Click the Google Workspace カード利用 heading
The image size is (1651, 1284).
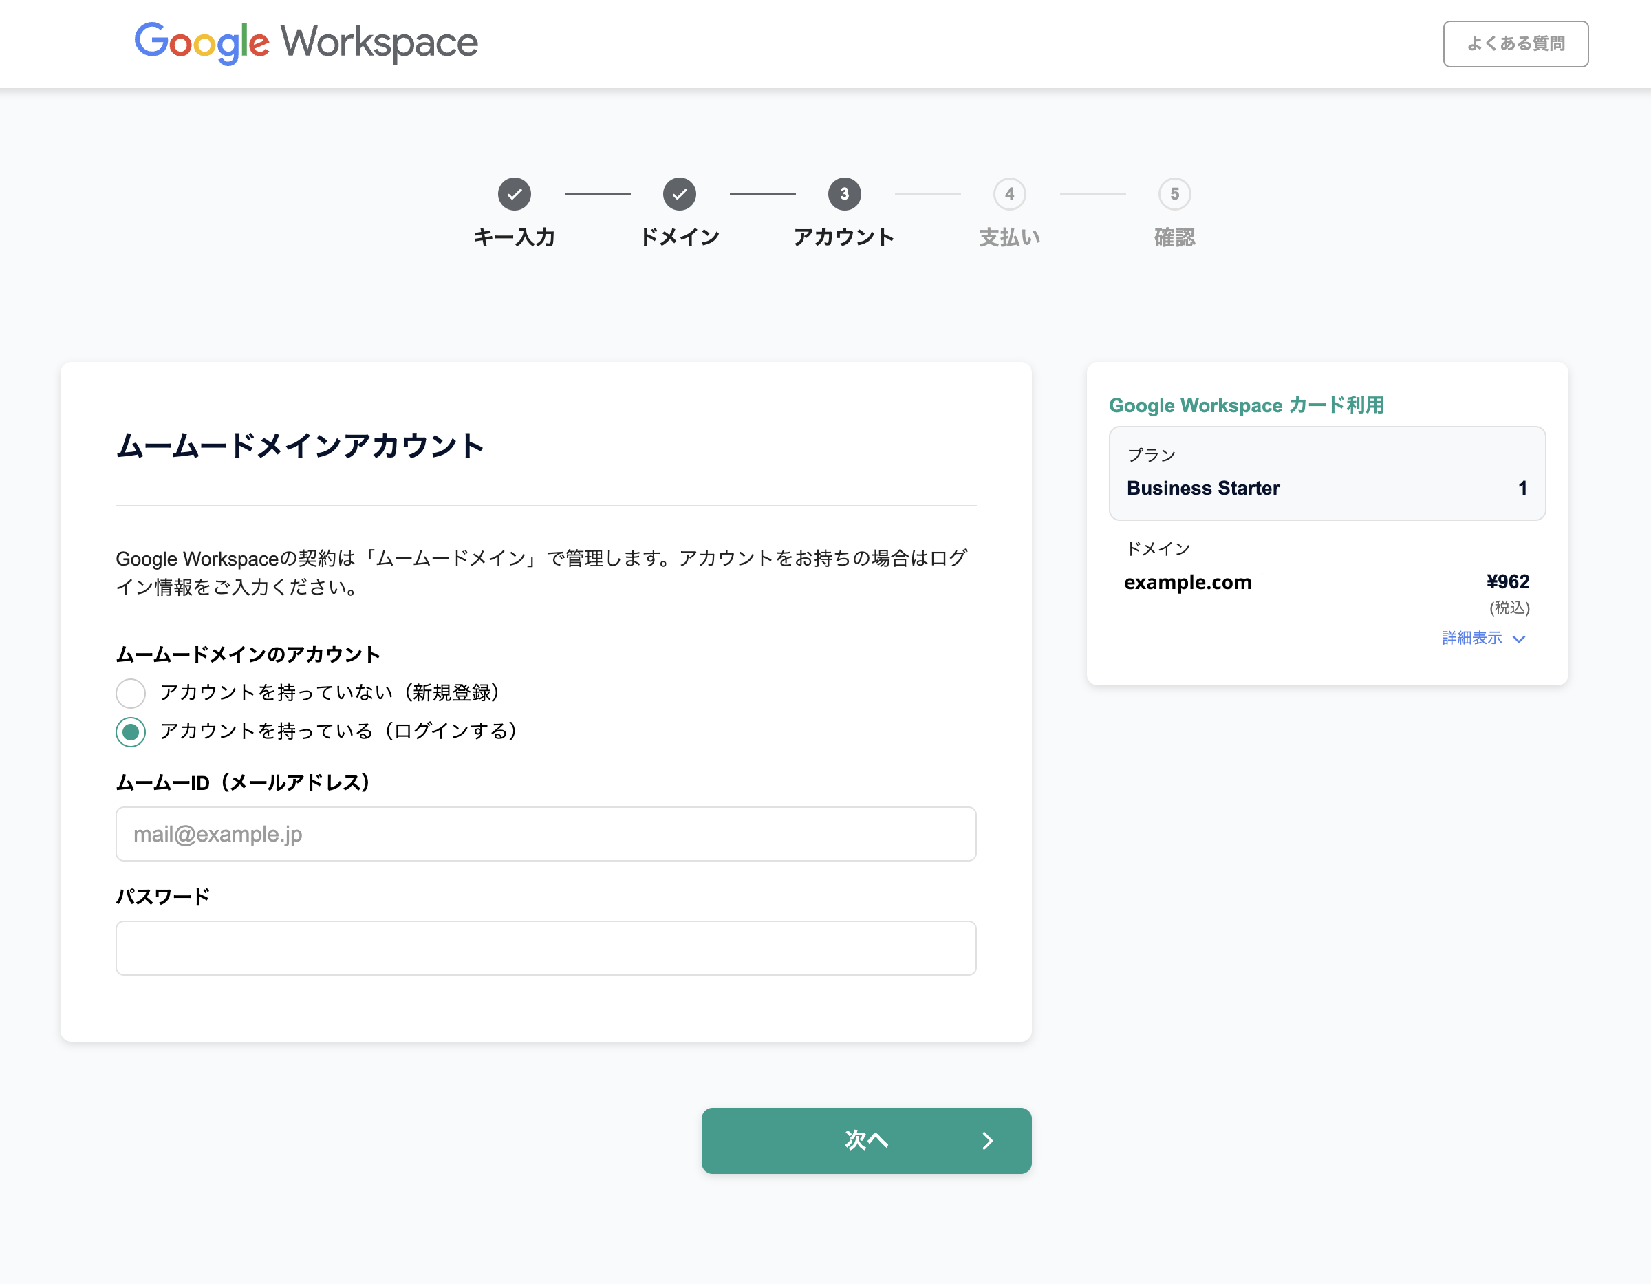coord(1247,405)
